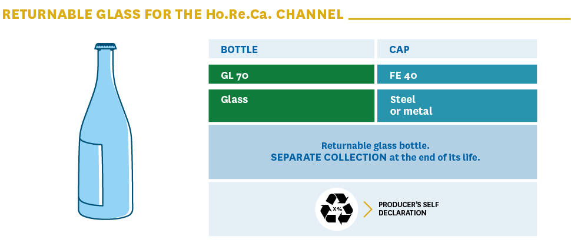The width and height of the screenshot is (571, 246).
Task: Click the PRODUCER'S SELF DECLARATION label
Action: pos(409,209)
